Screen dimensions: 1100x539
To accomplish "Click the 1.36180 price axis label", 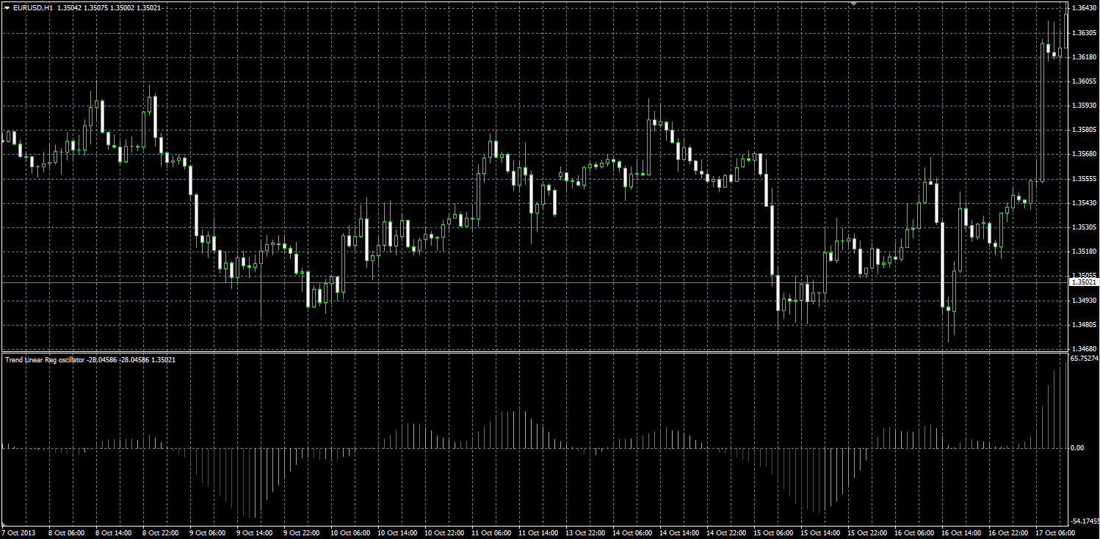I will 1085,56.
